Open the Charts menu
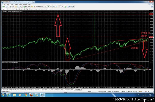This screenshot has width=155, height=102. 16,4
